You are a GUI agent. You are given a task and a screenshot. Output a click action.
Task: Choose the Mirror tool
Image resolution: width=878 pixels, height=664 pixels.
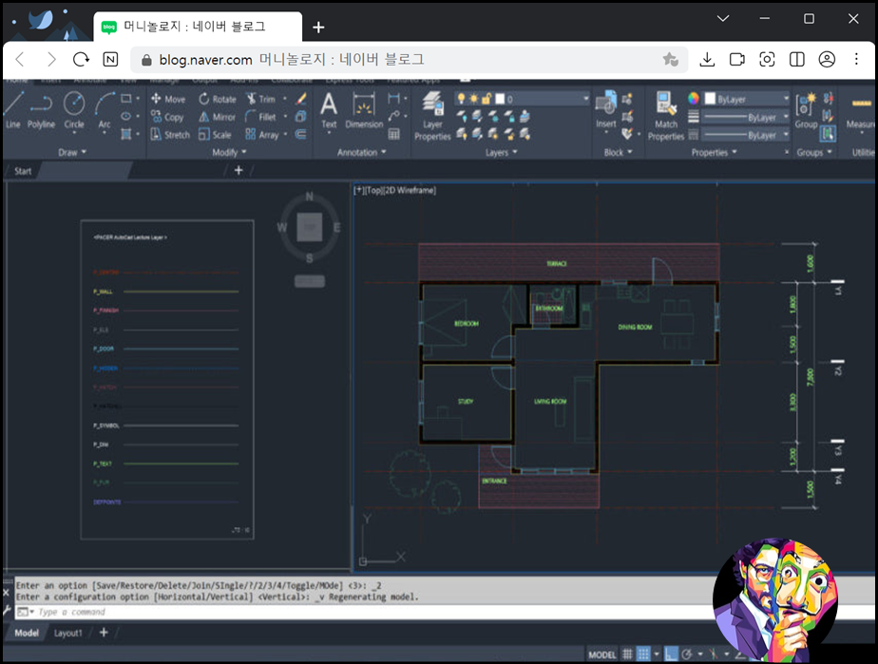coord(218,117)
